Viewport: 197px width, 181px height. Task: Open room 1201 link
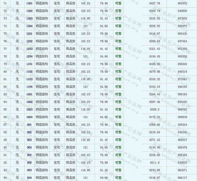tap(29, 34)
